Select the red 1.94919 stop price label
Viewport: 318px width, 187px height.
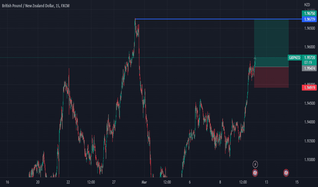[309, 87]
